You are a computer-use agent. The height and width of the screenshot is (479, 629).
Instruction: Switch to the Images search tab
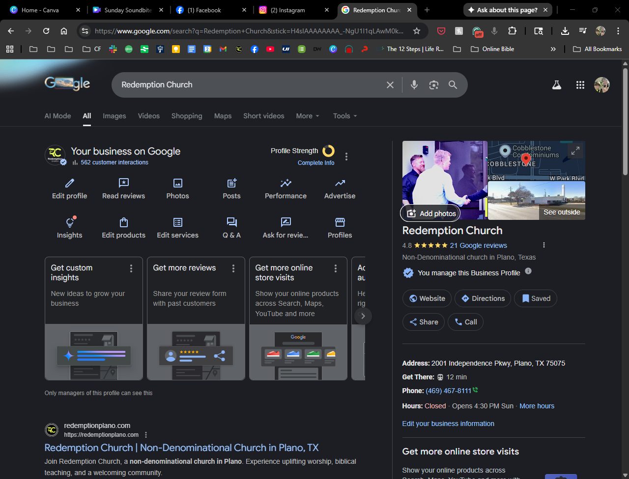click(114, 116)
